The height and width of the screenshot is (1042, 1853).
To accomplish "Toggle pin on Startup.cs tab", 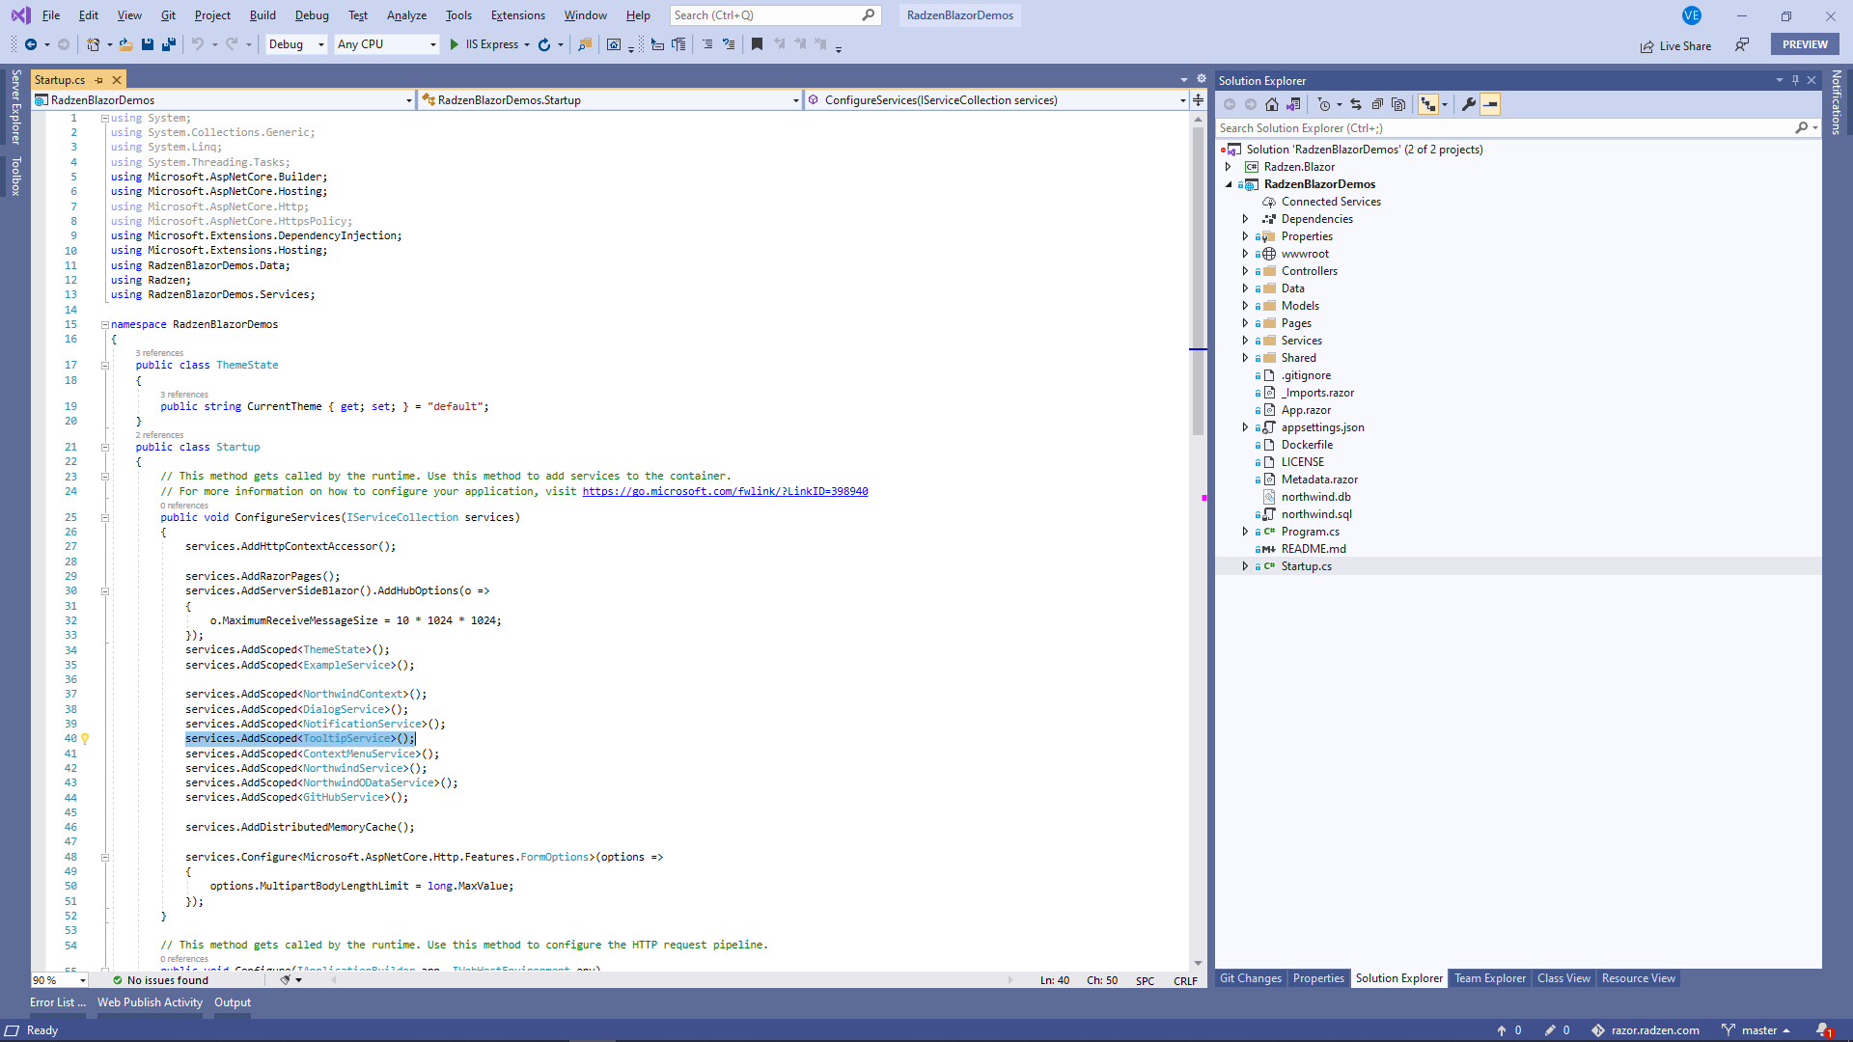I will [x=98, y=80].
